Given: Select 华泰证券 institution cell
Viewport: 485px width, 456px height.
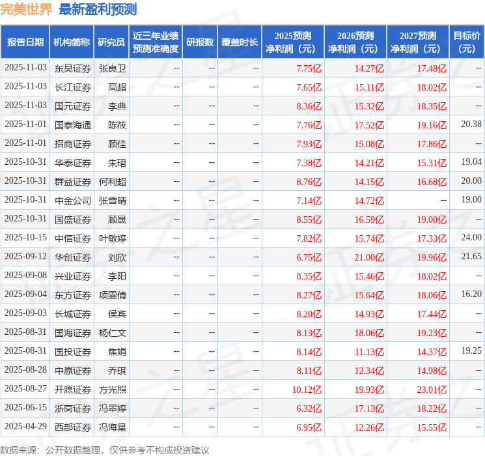Looking at the screenshot, I should 73,163.
